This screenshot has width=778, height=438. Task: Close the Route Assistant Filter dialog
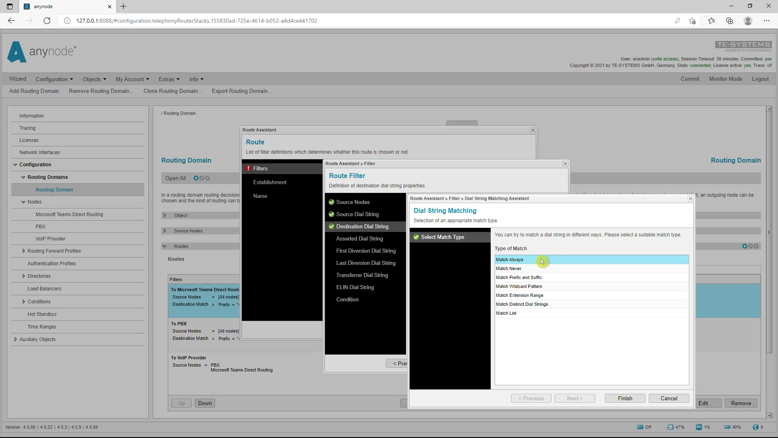click(x=565, y=163)
